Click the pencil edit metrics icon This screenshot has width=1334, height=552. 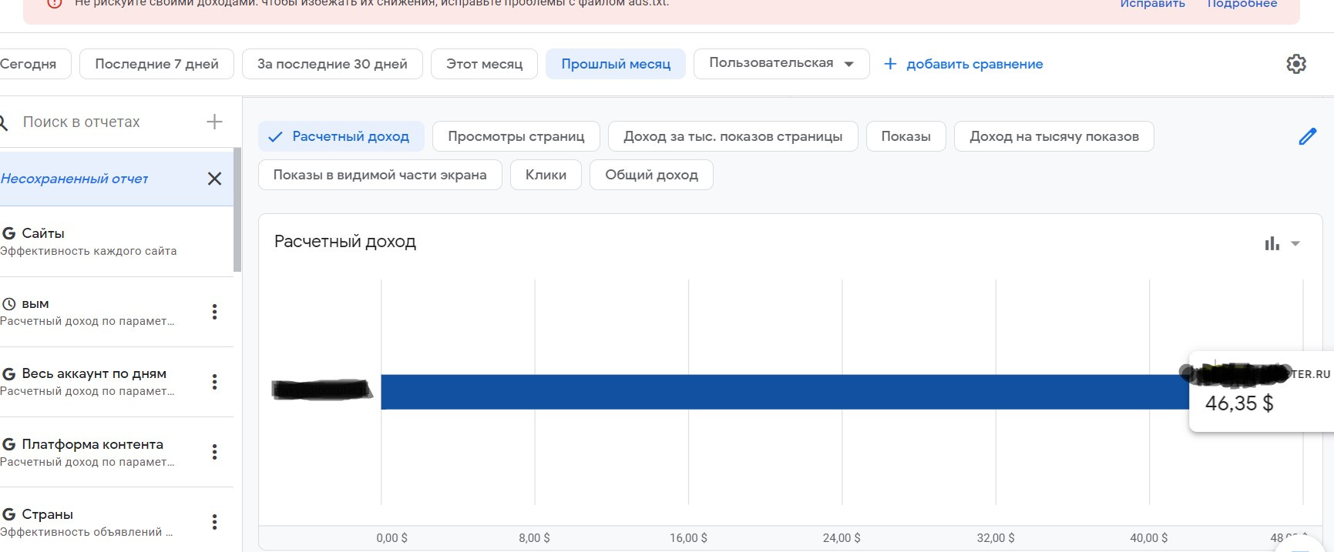coord(1308,137)
